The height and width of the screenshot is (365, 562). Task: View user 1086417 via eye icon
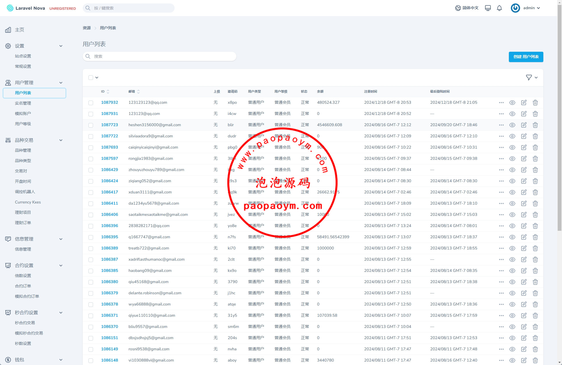512,192
